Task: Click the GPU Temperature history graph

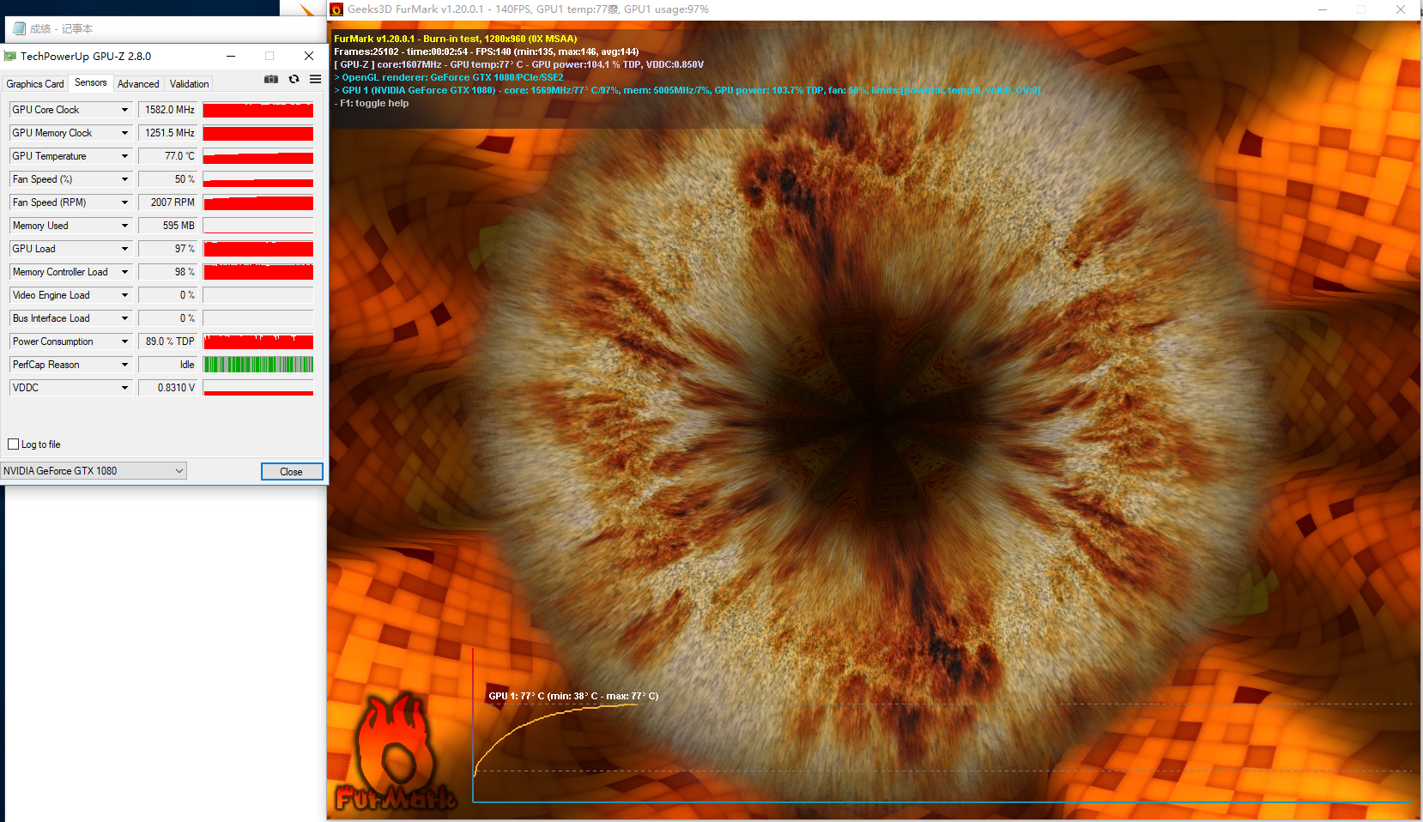Action: pyautogui.click(x=258, y=156)
